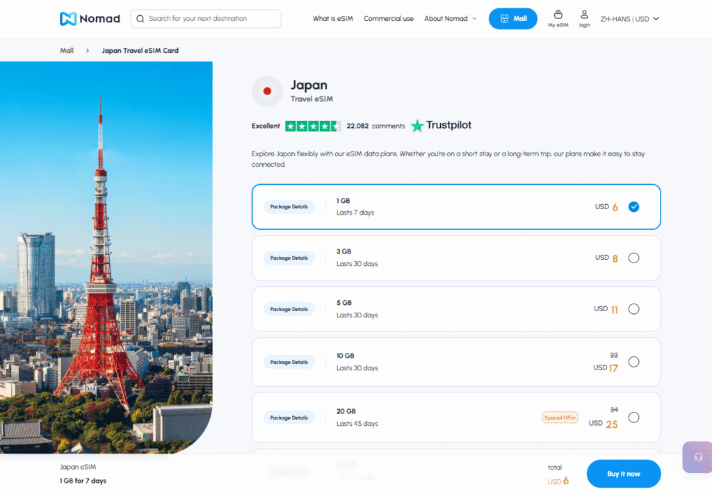Open the Commercial use menu item
The image size is (712, 489).
click(389, 19)
